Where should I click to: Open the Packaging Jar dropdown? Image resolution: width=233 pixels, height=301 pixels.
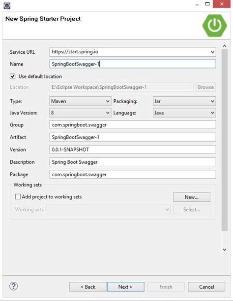[184, 101]
